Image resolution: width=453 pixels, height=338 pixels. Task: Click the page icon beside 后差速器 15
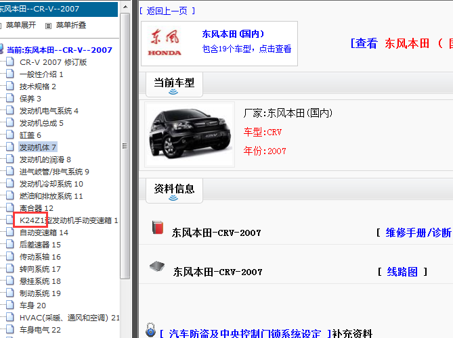pyautogui.click(x=10, y=244)
